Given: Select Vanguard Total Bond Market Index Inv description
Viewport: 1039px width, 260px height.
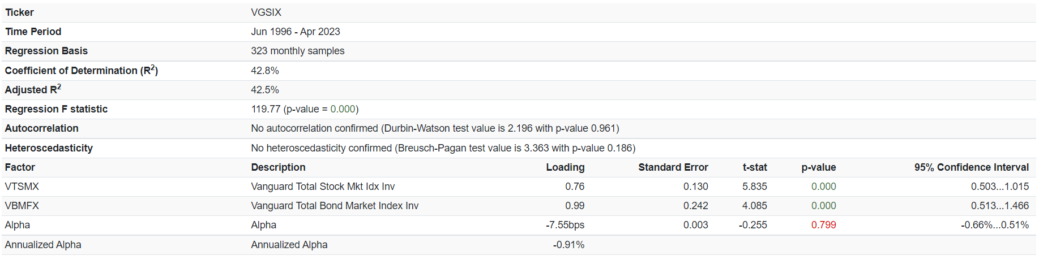Looking at the screenshot, I should pos(335,206).
